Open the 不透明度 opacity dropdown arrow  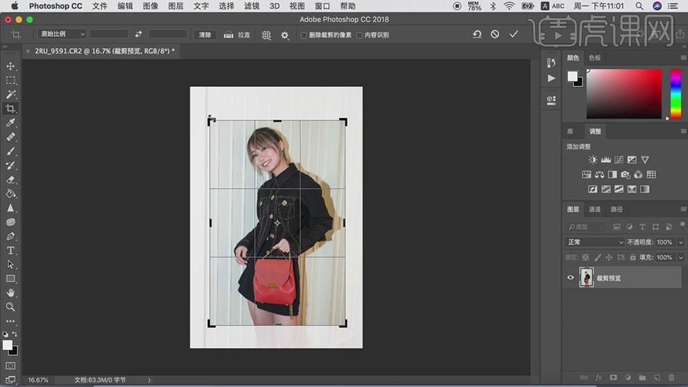pos(681,242)
